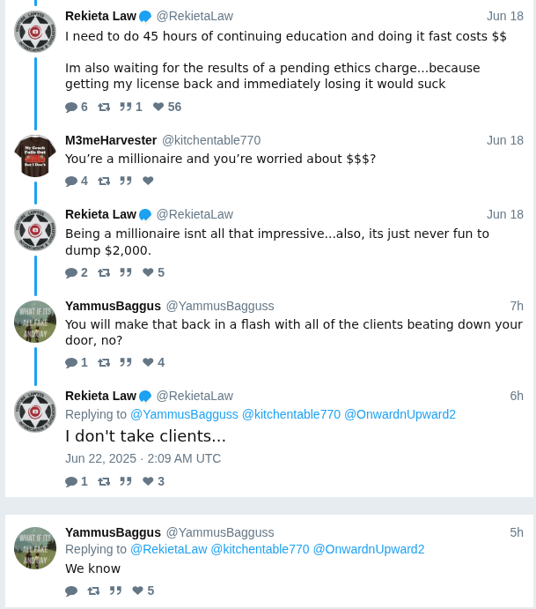
Task: Open M3meHarvester's t-shirt profile avatar
Action: point(35,156)
